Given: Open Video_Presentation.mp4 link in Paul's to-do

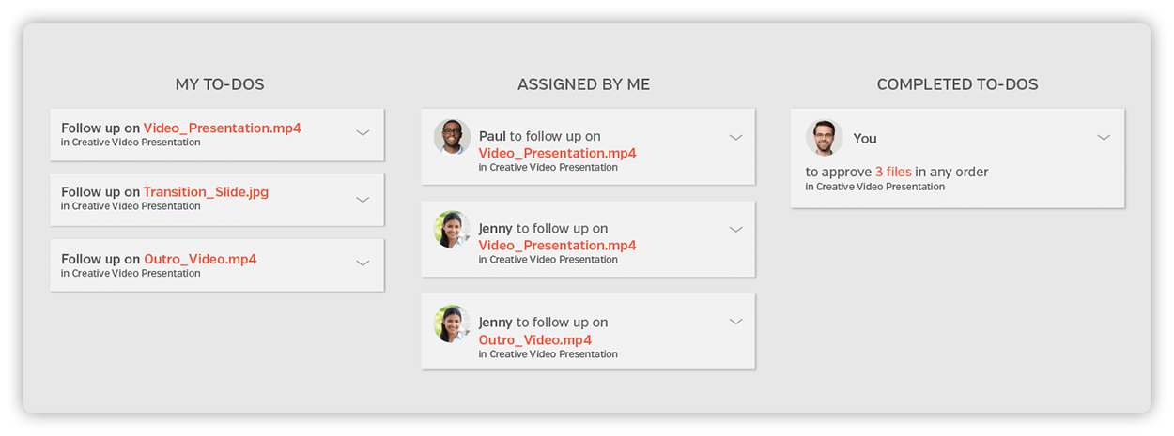Looking at the screenshot, I should (x=557, y=153).
